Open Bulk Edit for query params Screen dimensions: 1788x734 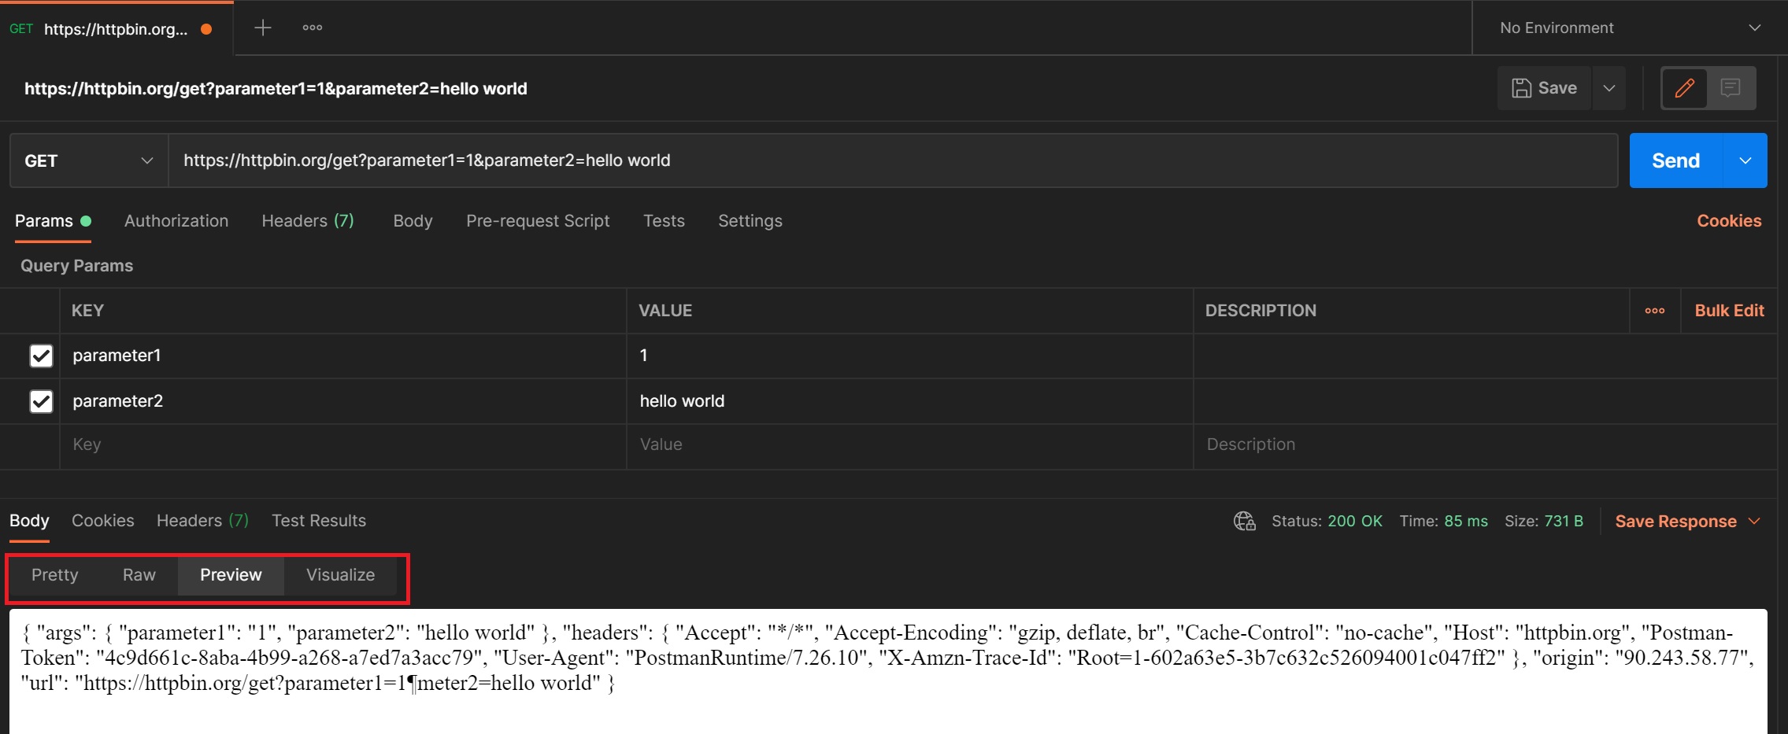coord(1729,311)
